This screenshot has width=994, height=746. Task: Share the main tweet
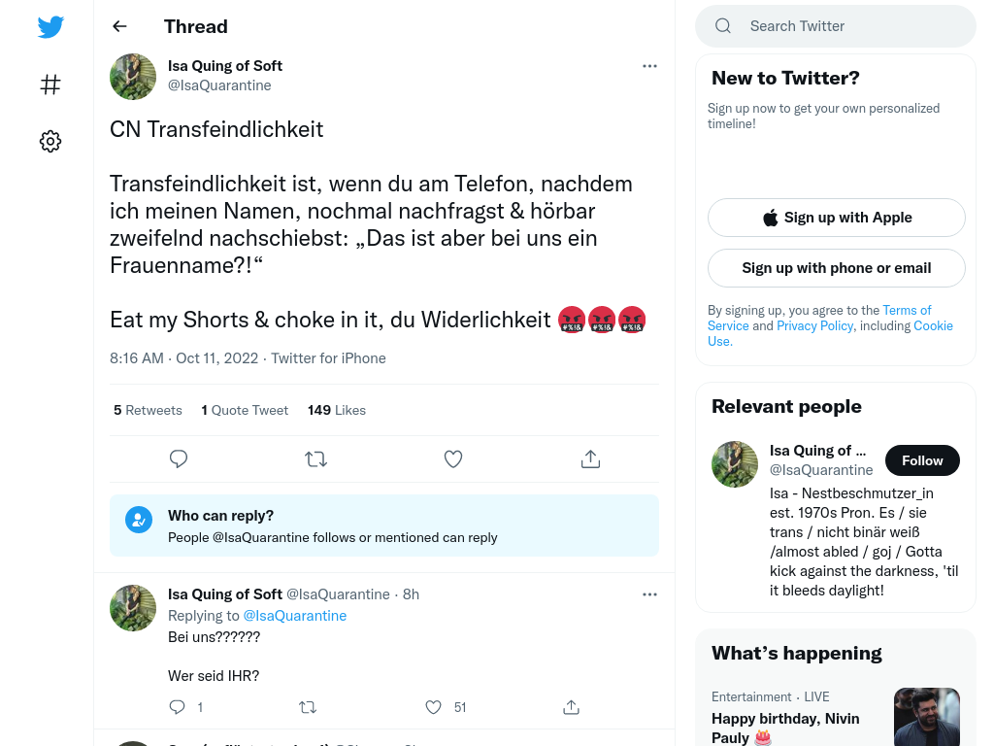590,458
